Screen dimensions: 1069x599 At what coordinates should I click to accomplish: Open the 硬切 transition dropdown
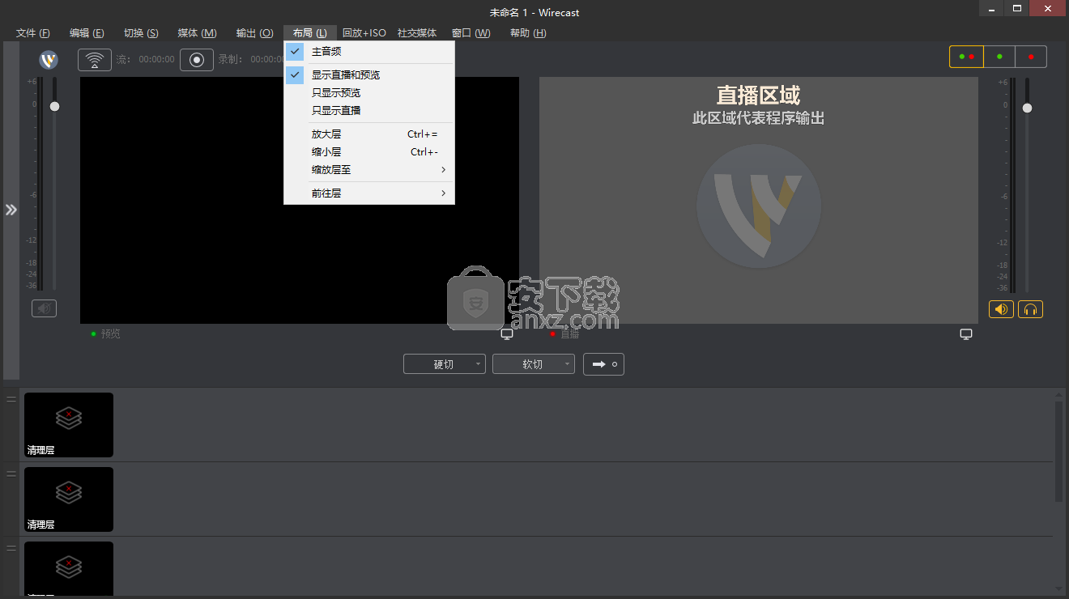pos(445,364)
